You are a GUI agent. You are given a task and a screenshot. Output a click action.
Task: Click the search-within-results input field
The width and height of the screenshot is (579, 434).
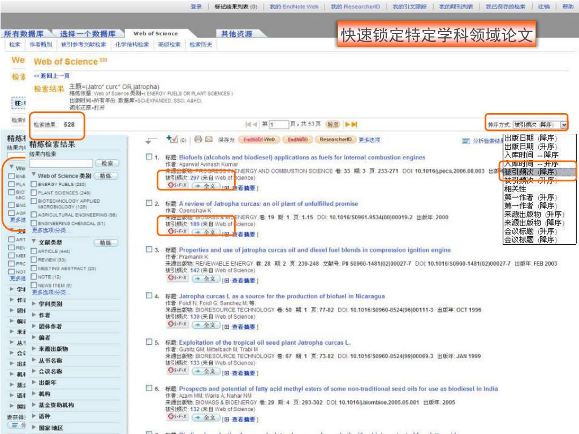(x=61, y=163)
